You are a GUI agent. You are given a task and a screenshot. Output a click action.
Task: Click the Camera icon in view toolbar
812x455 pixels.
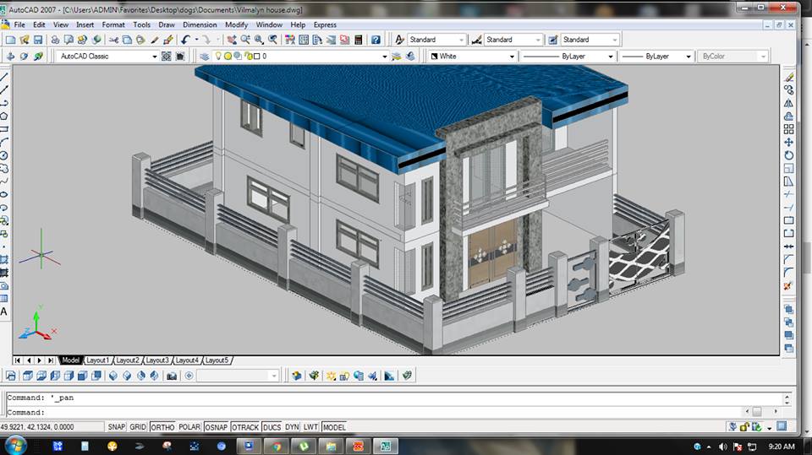coord(172,376)
